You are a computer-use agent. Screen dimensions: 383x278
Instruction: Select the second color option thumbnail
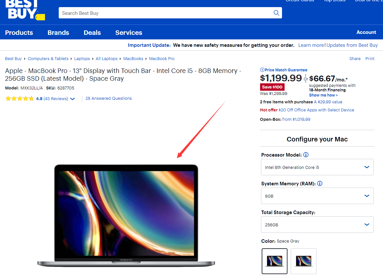coord(303,261)
